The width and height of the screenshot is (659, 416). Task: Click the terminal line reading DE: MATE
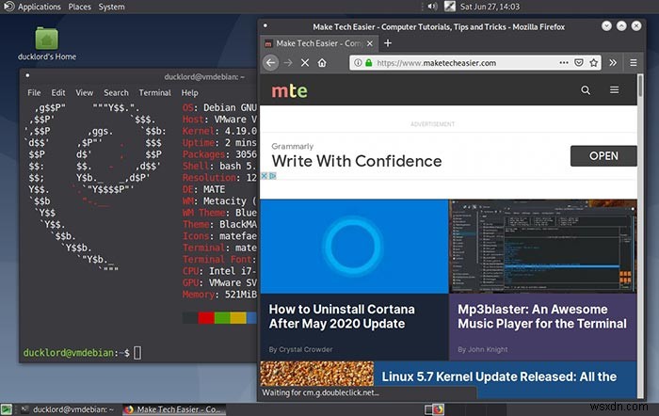pos(204,189)
